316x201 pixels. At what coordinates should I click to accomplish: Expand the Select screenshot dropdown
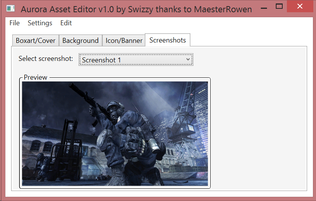[x=136, y=60]
